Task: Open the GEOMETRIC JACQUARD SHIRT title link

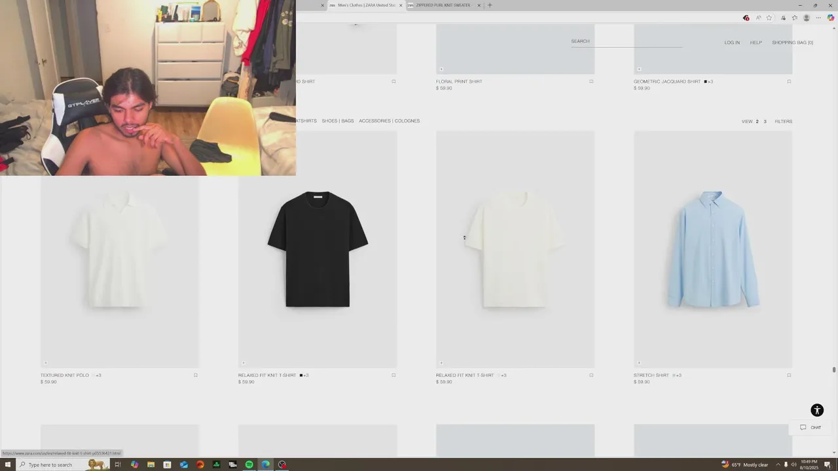Action: pyautogui.click(x=667, y=82)
